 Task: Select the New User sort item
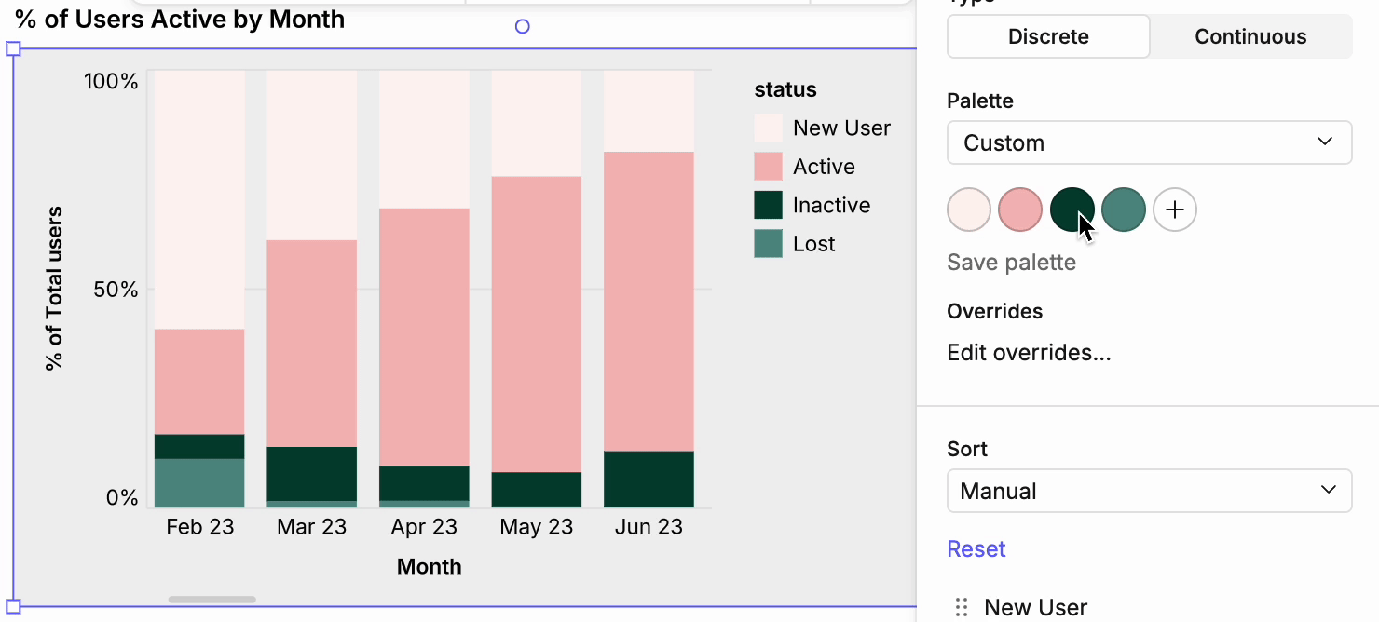[1035, 608]
